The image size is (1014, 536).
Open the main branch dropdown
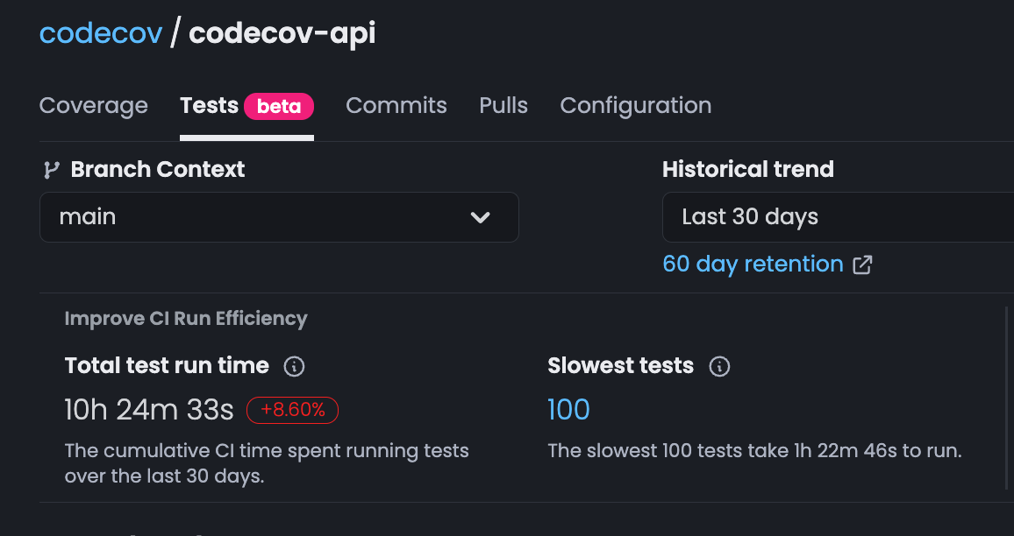point(279,217)
